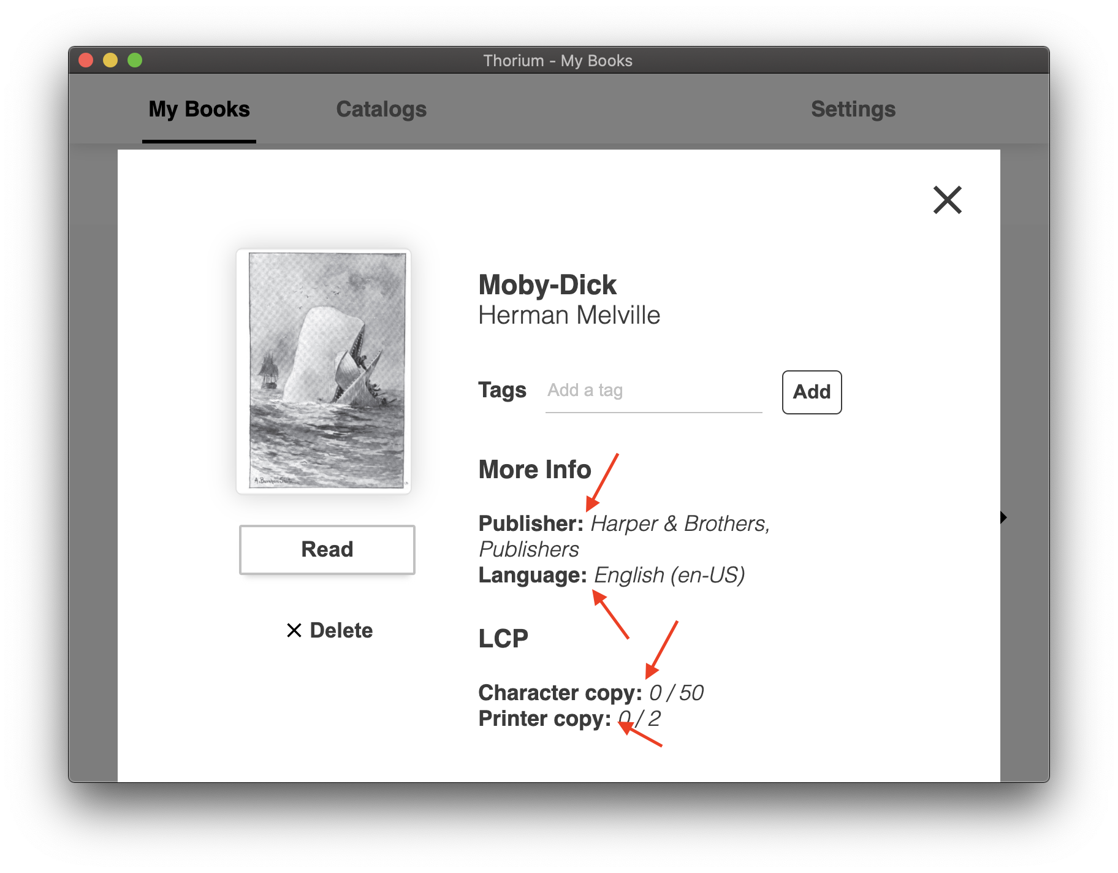Open the Settings tab
The height and width of the screenshot is (873, 1118).
(853, 110)
